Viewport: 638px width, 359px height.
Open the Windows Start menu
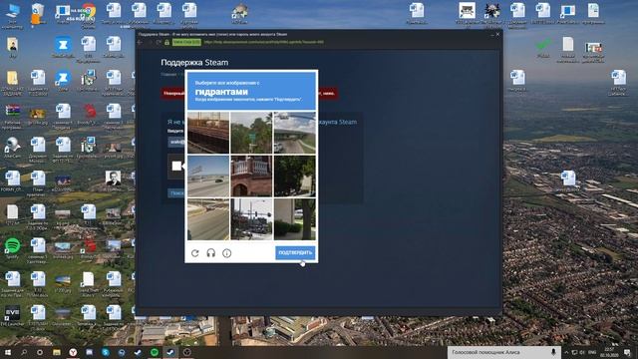click(x=7, y=352)
